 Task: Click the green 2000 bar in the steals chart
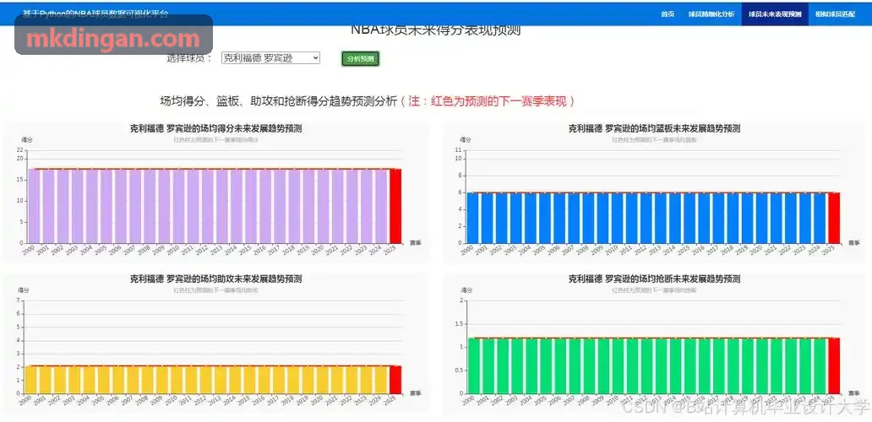[474, 366]
